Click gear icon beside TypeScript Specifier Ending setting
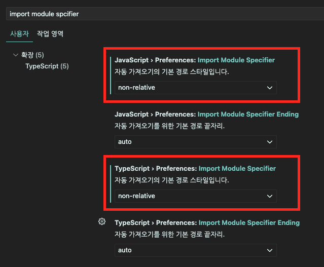324x267 pixels. coord(102,221)
